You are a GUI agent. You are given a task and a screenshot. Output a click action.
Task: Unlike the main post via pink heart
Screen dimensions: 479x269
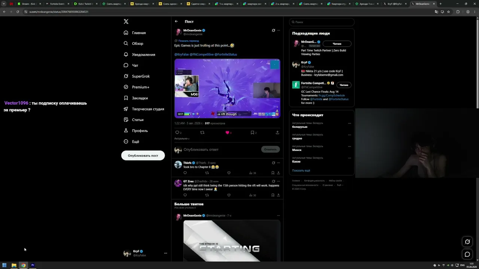pyautogui.click(x=228, y=133)
